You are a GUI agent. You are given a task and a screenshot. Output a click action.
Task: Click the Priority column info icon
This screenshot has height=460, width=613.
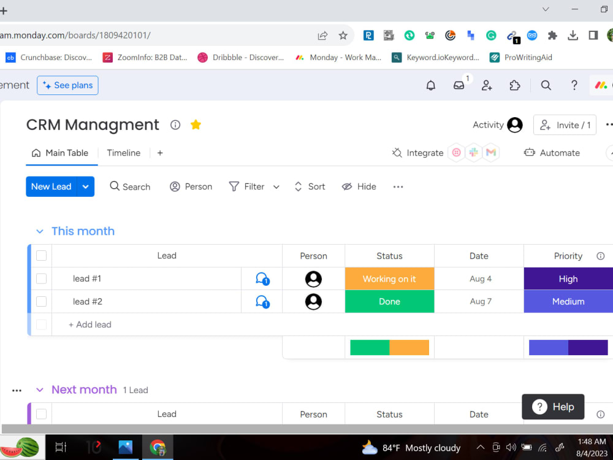601,256
